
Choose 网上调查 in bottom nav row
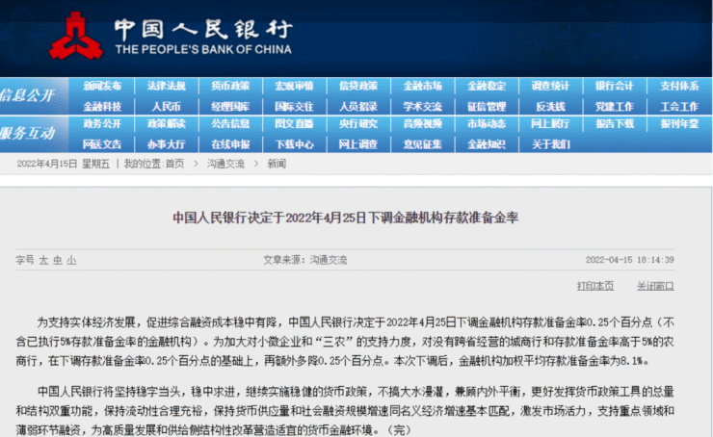(358, 144)
